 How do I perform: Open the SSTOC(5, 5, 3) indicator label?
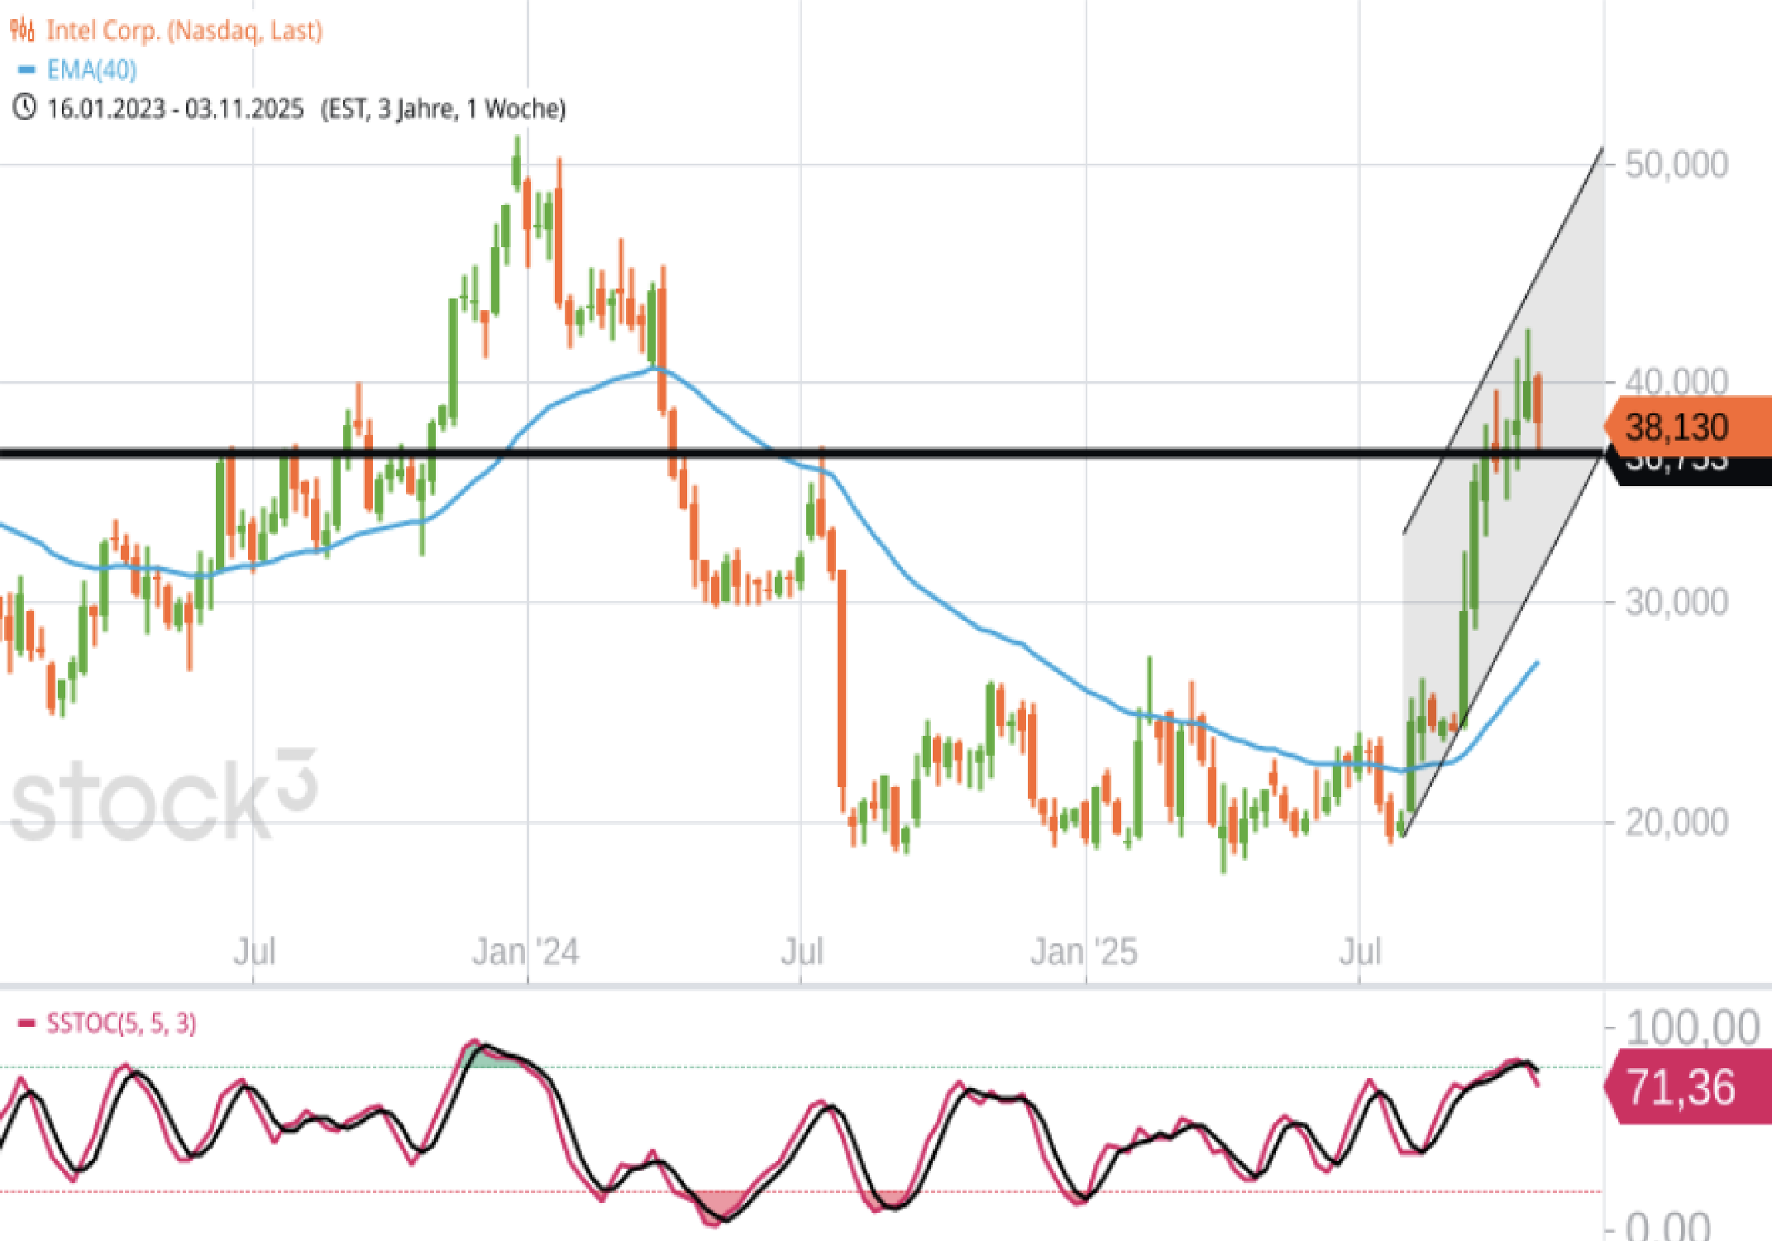pyautogui.click(x=122, y=1024)
